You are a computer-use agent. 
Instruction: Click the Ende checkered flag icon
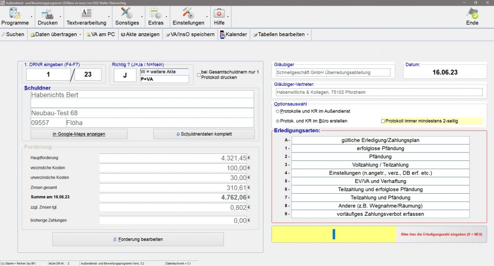[472, 14]
